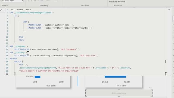
Task: Click "Click here to see sales for" string
Action: [75, 68]
